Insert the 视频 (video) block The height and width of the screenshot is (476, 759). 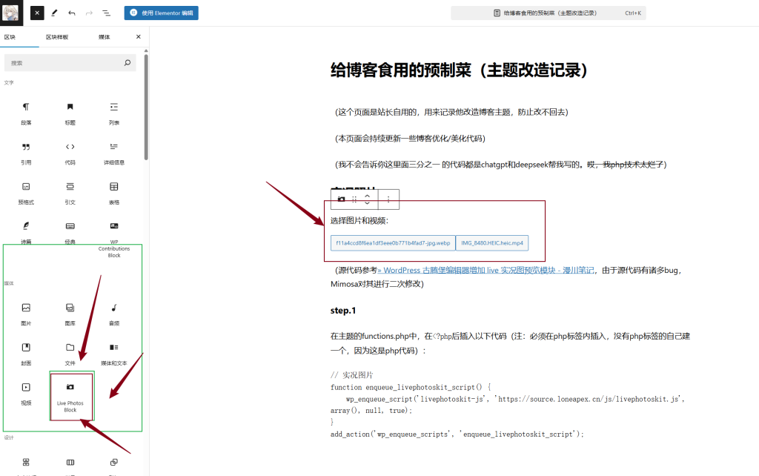[x=26, y=393]
